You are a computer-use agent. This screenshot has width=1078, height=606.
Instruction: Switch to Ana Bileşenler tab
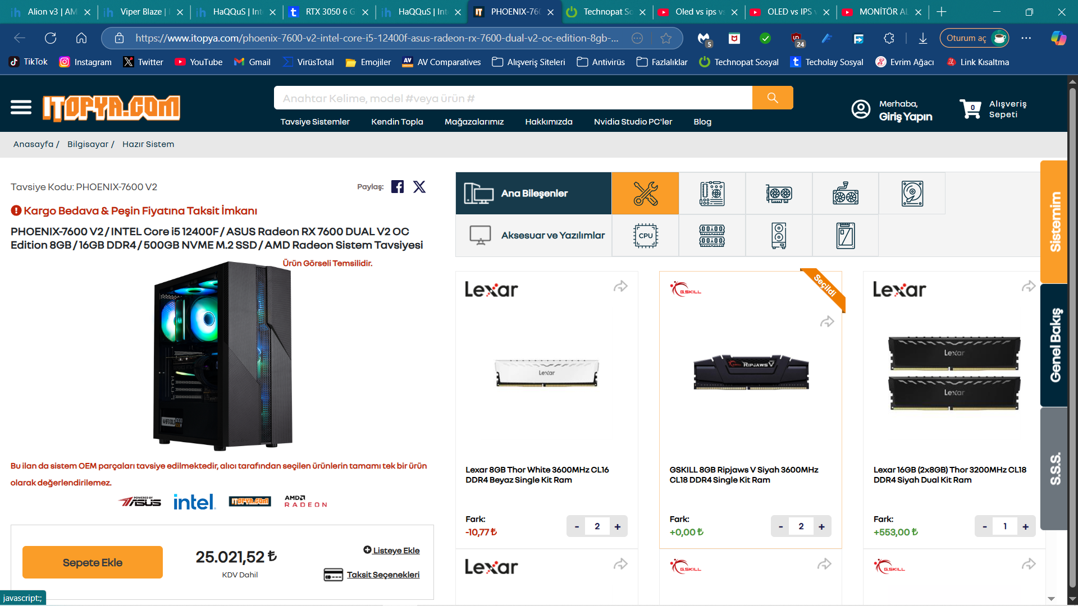point(533,194)
